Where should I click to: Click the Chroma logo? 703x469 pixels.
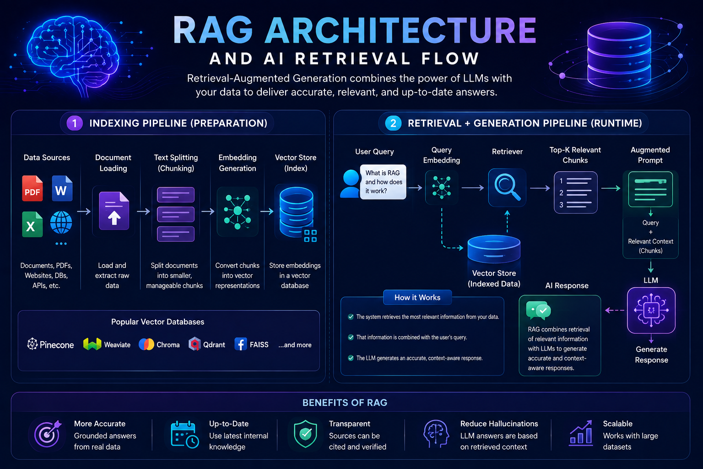pos(159,344)
